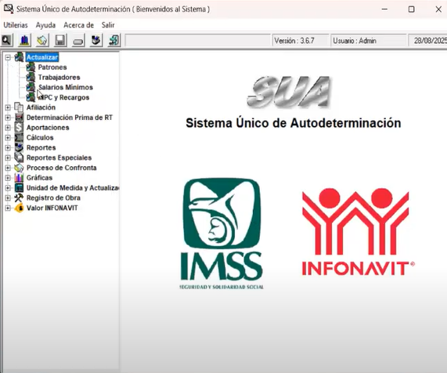Click the yellow confronta toolbar icon
This screenshot has height=373, width=447.
42,40
